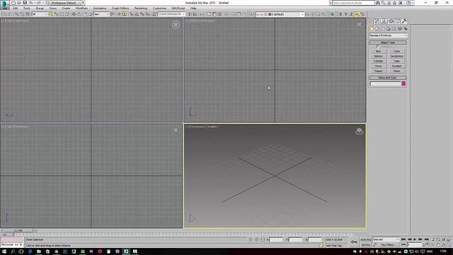
Task: Click the Key Filters button
Action: (388, 245)
